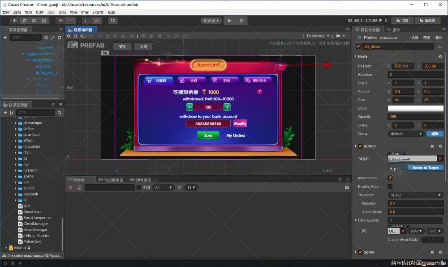Clear the console with the clear icon
The image size is (448, 267).
point(71,187)
